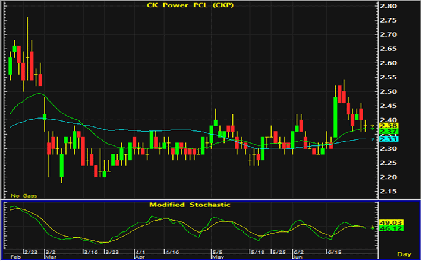Click the 5/5 date marker
Screen dimensions: 422x261
[218, 252]
